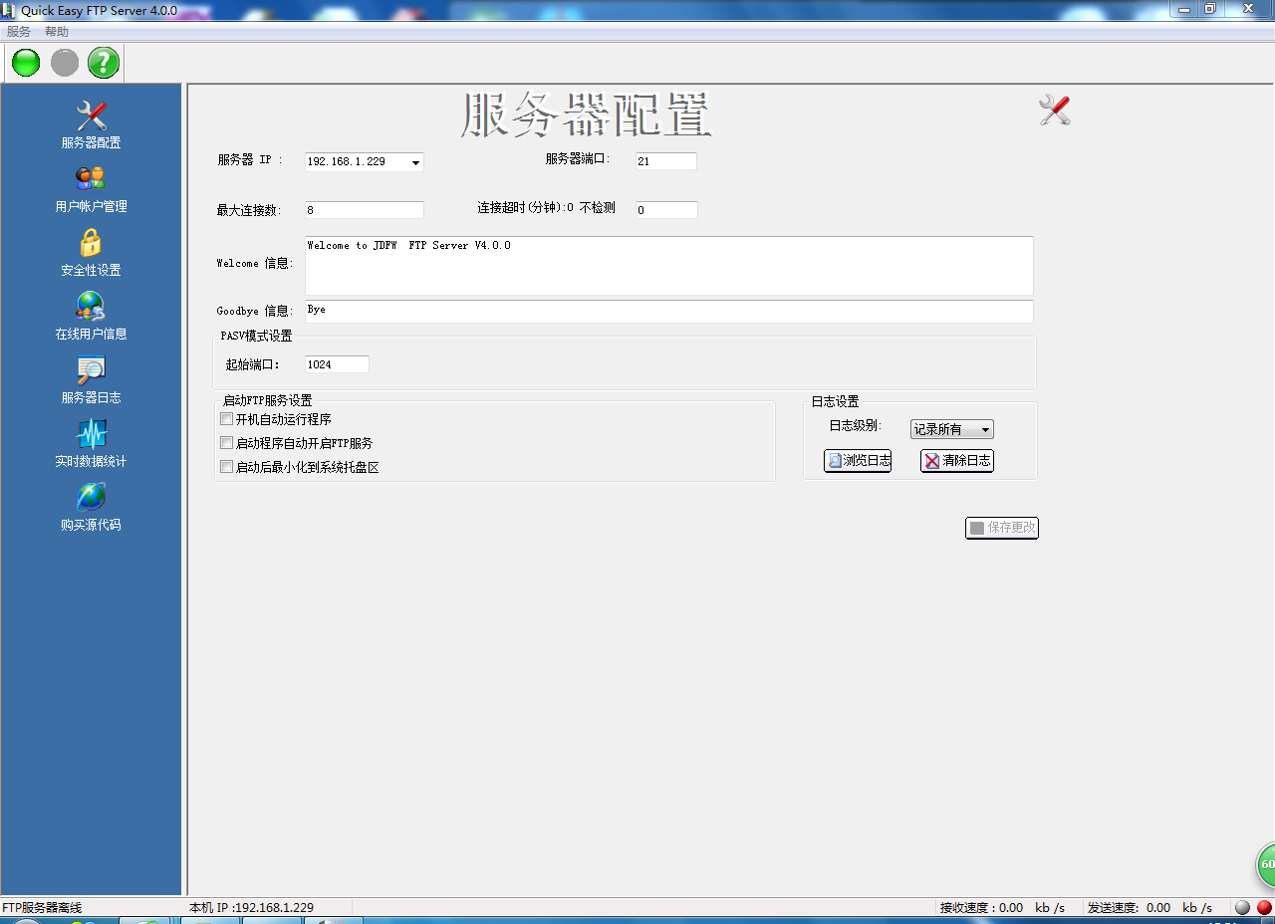Click the 起始端口 field showing 1024
Screen dimensions: 1275x924
coord(337,364)
